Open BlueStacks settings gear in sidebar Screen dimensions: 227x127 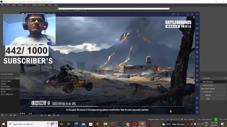[x=197, y=98]
